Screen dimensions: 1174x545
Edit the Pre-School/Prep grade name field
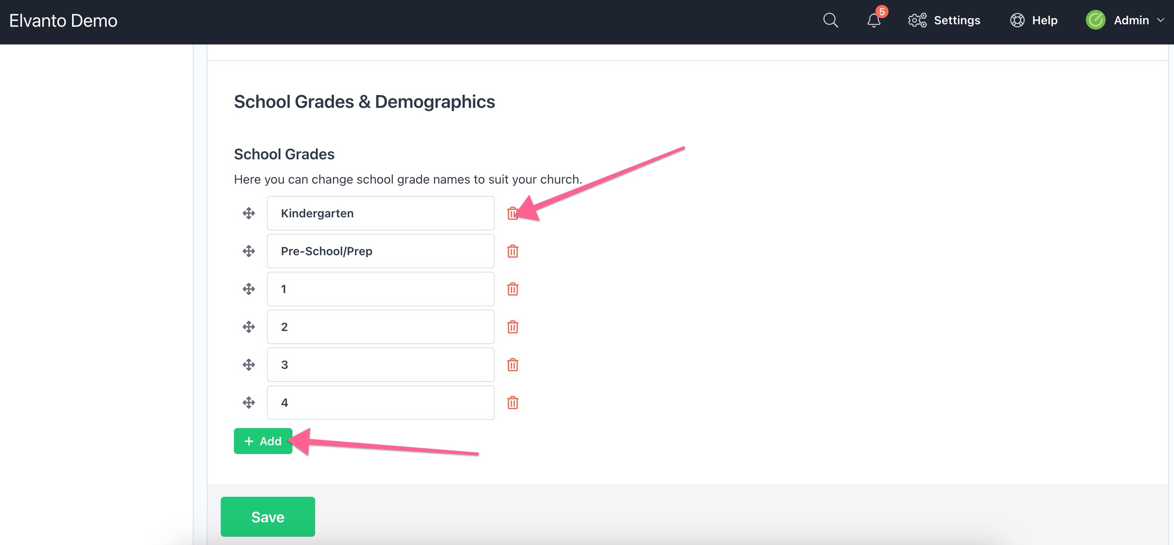[381, 251]
